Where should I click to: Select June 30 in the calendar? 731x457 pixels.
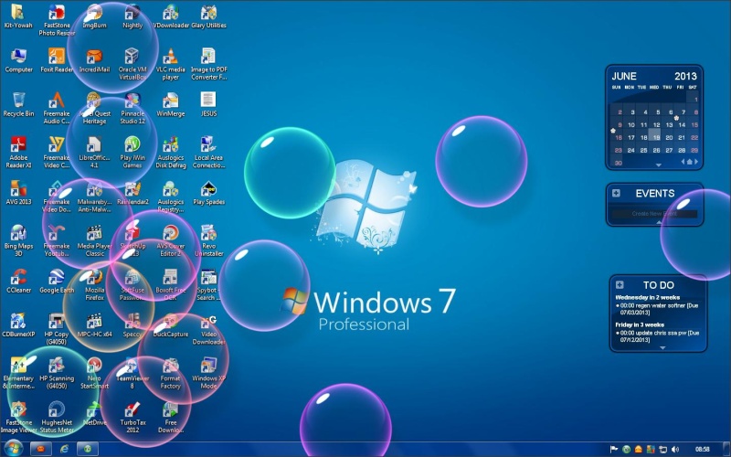[x=619, y=163]
